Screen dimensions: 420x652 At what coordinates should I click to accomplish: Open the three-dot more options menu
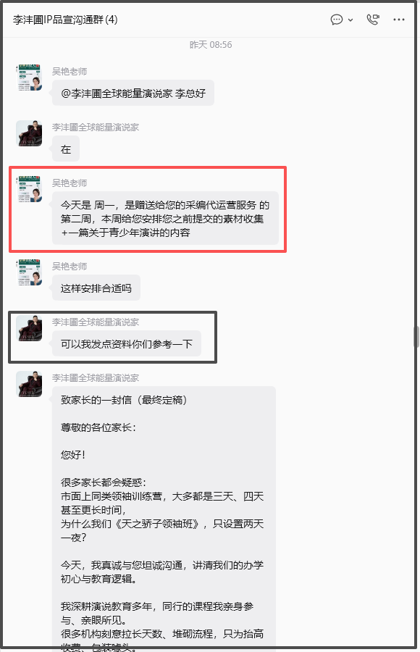[399, 20]
